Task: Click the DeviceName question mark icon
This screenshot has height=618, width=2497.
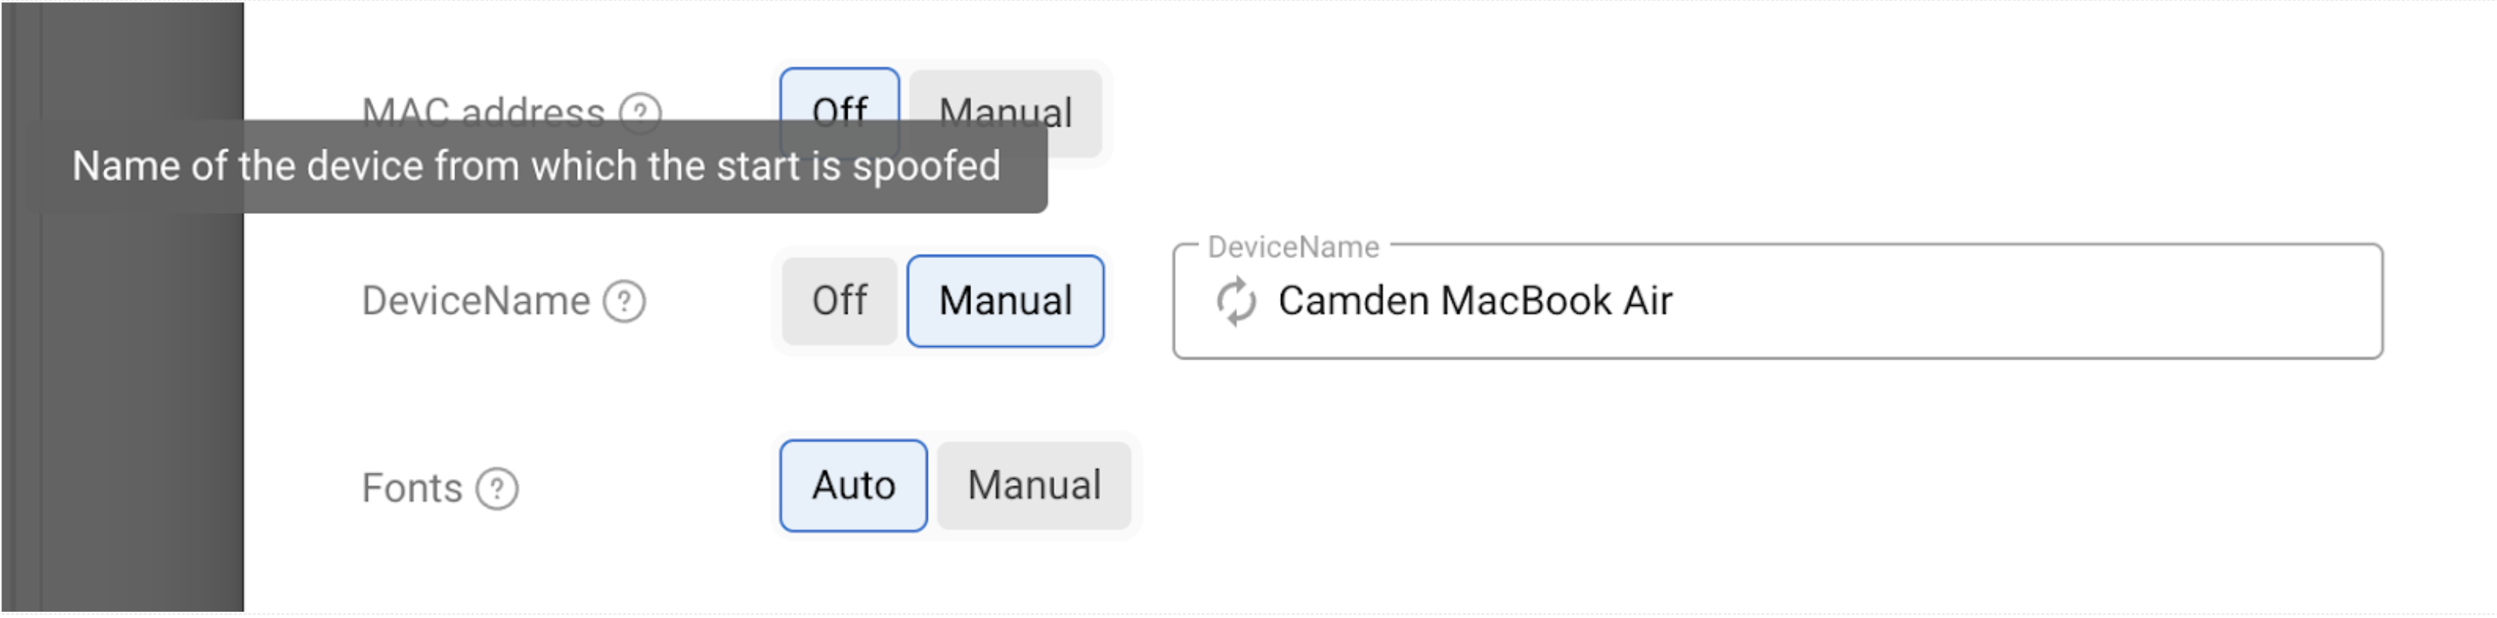Action: pos(624,301)
